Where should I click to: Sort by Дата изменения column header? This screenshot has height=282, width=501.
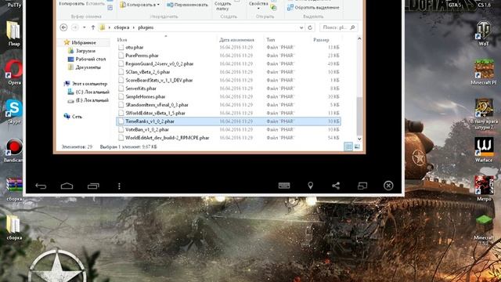[x=236, y=40]
